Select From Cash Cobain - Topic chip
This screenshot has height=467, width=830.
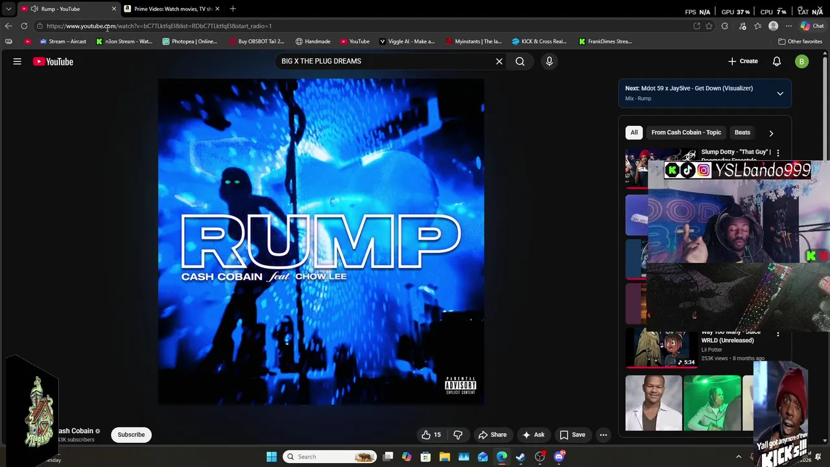pyautogui.click(x=686, y=133)
